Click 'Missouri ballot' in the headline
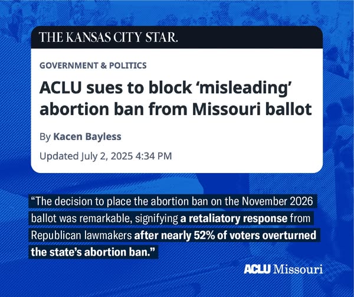 click(252, 109)
